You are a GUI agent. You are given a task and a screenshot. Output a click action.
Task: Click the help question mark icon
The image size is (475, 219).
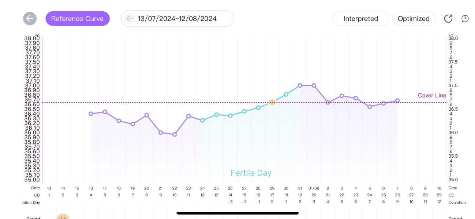pos(465,19)
